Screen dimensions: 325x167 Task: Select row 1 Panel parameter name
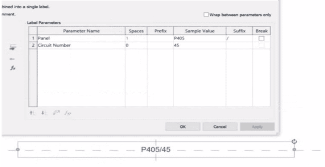81,39
